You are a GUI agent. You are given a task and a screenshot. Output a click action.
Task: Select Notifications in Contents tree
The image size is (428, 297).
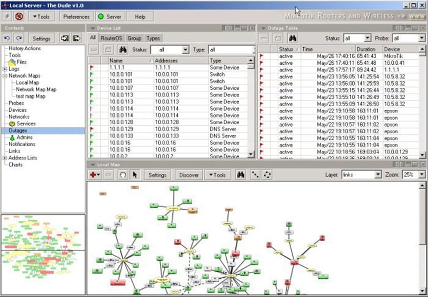click(x=22, y=144)
